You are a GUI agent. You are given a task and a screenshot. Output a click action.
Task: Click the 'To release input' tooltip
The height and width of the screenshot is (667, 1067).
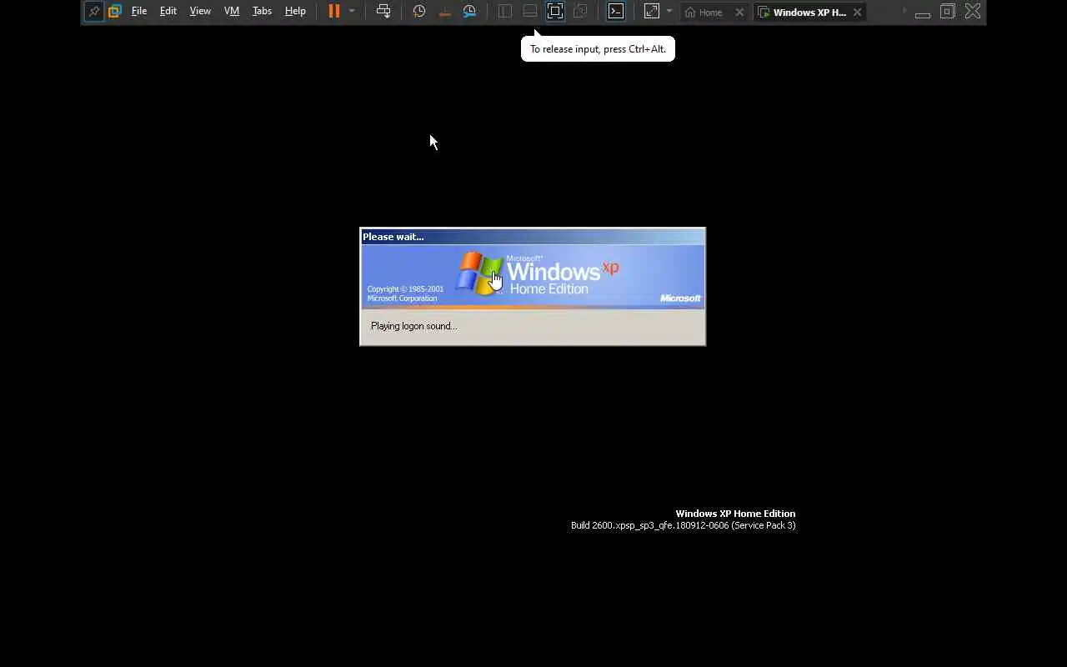pyautogui.click(x=598, y=49)
